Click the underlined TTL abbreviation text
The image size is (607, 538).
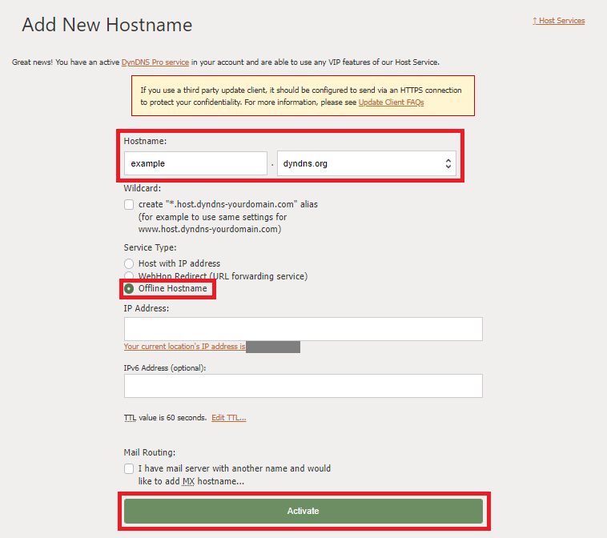click(x=131, y=418)
